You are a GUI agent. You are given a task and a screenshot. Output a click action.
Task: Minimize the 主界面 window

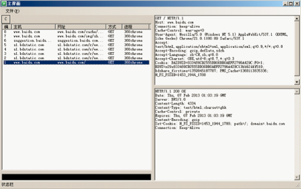(285, 3)
